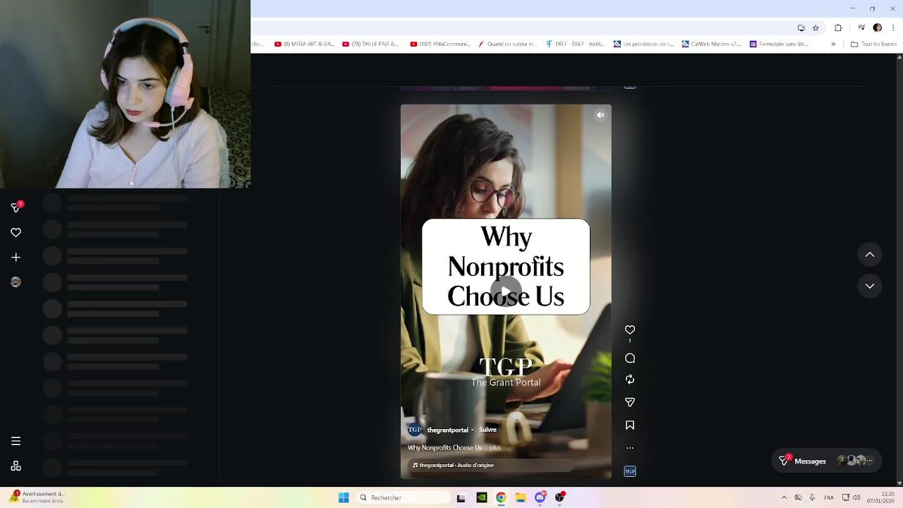Open the 'Formulaire sans titr...' bookmark
Image resolution: width=903 pixels, height=508 pixels.
point(779,44)
